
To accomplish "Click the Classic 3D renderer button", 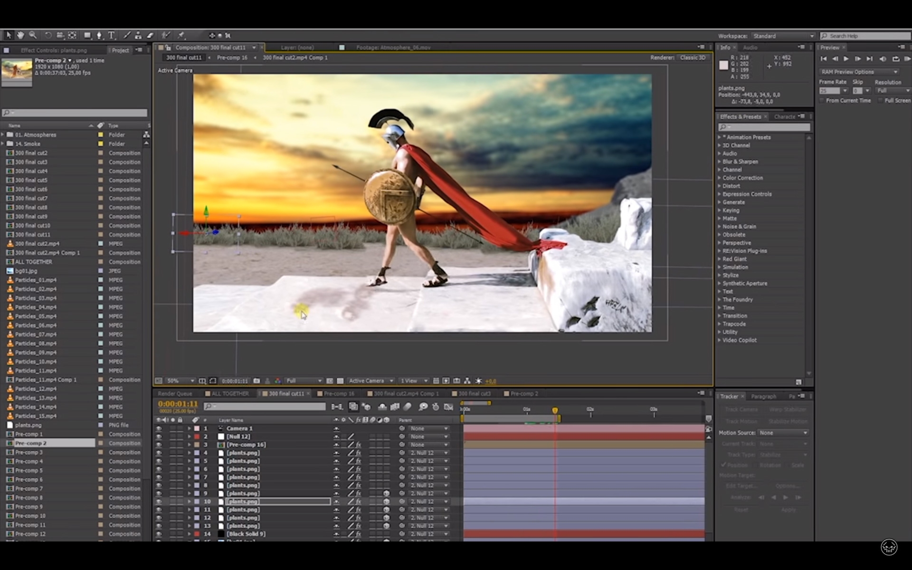I will click(693, 57).
